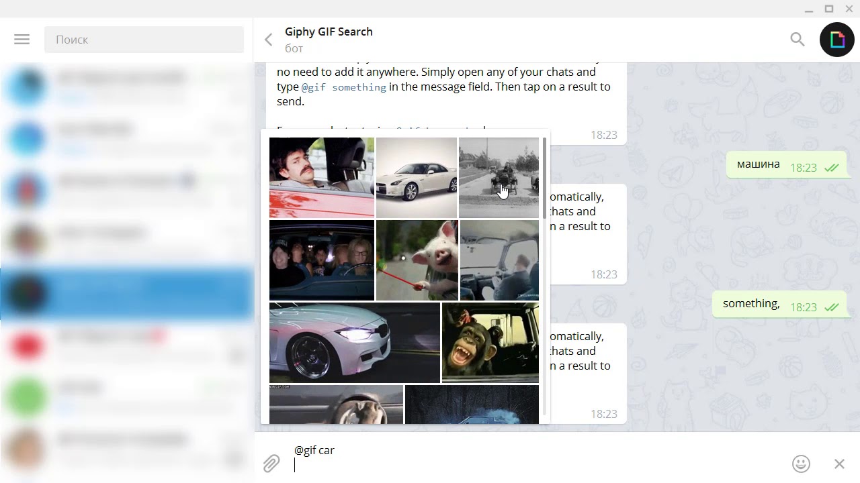Open the highlighted blue chat in sidebar
Viewport: 860px width, 483px height.
[x=127, y=293]
